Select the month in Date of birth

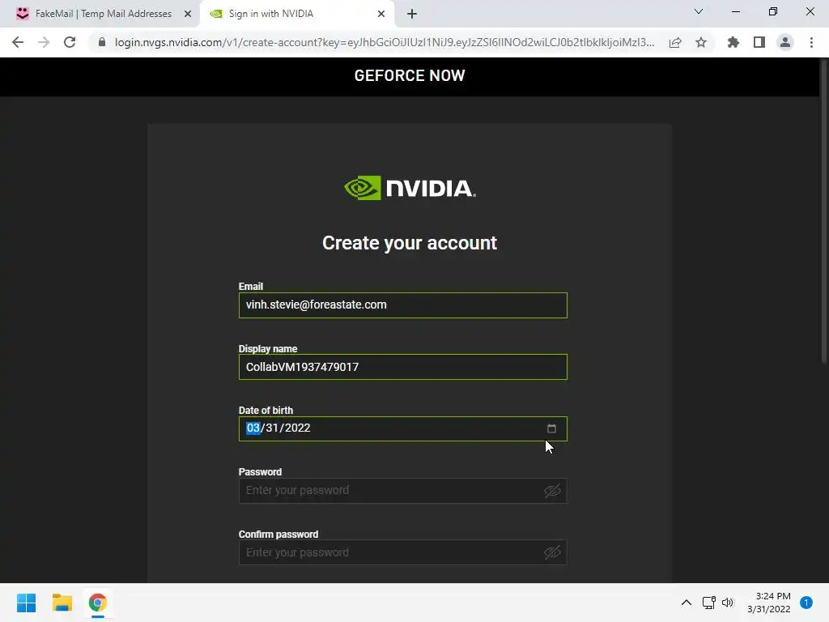pos(253,428)
